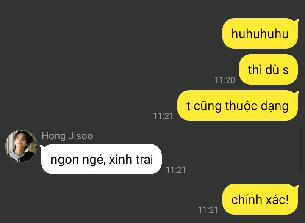Select the yellow "huhuhuhu" message bubble

click(260, 33)
